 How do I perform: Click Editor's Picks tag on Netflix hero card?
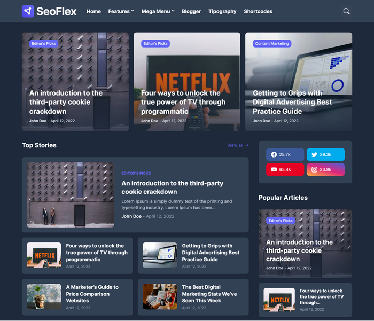coord(155,44)
